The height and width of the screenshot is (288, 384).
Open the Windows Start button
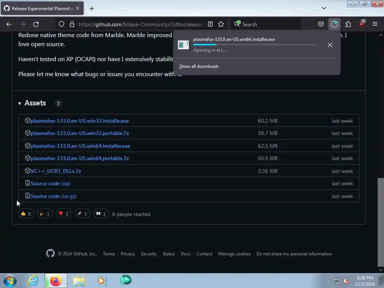click(x=10, y=280)
